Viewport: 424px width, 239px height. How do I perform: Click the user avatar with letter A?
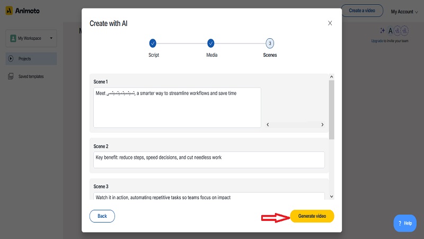click(x=391, y=31)
